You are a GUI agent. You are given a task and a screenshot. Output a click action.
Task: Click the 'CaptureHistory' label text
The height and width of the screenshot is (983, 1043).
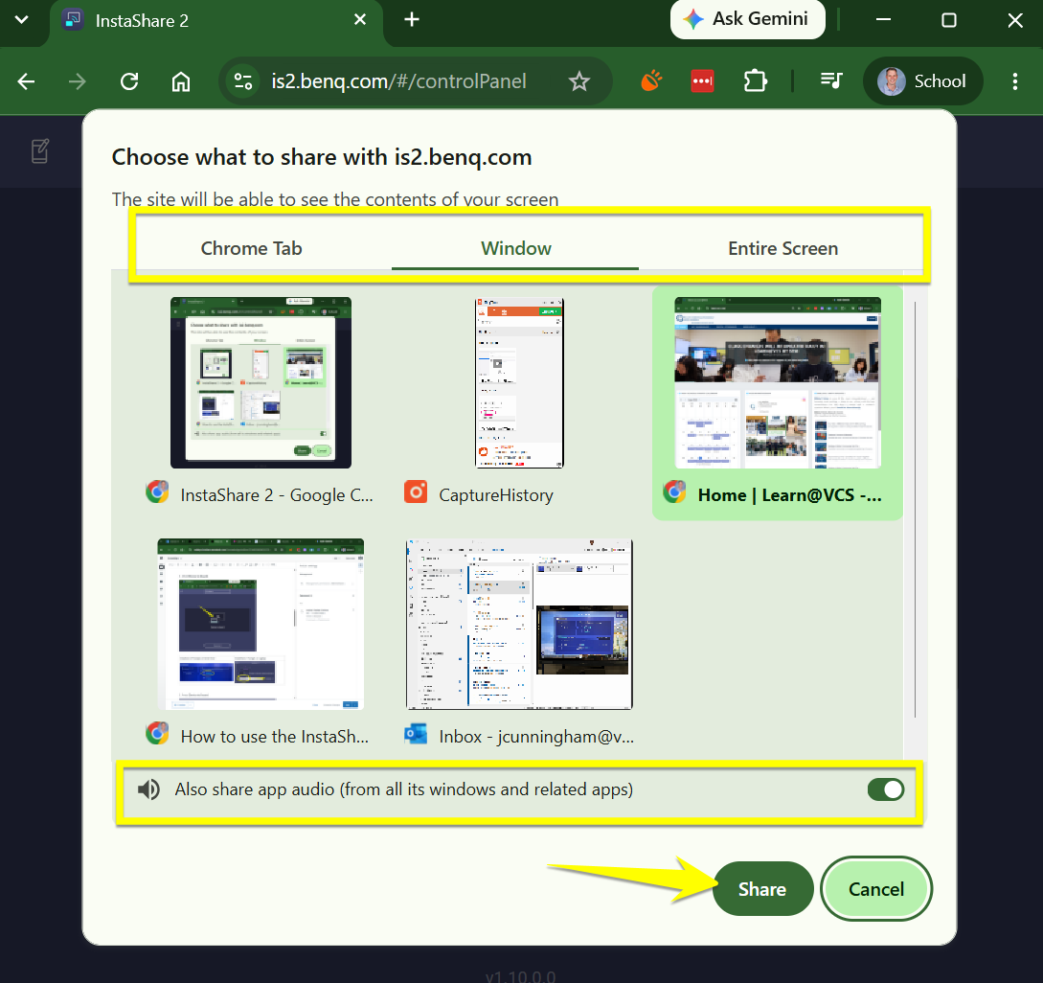point(495,495)
